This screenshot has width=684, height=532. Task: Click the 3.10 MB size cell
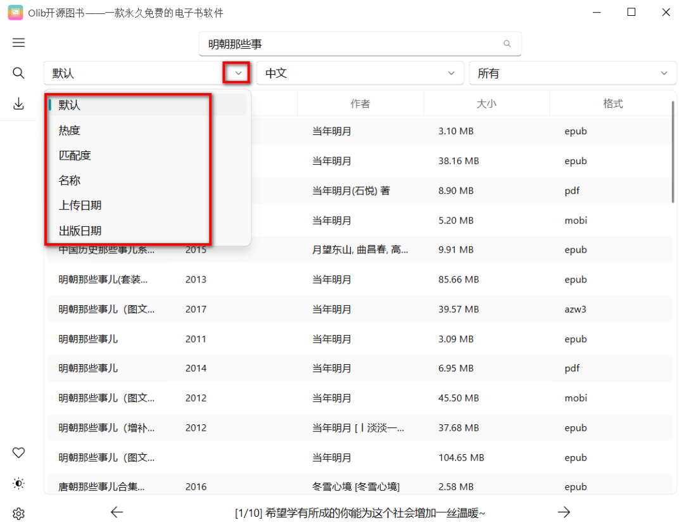coord(456,131)
